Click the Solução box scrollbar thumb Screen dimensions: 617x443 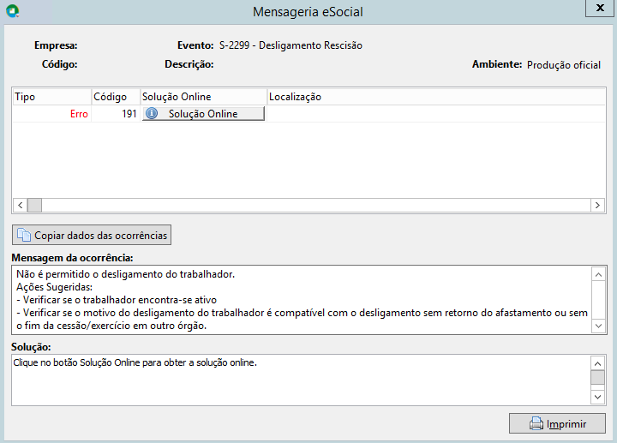(x=598, y=377)
